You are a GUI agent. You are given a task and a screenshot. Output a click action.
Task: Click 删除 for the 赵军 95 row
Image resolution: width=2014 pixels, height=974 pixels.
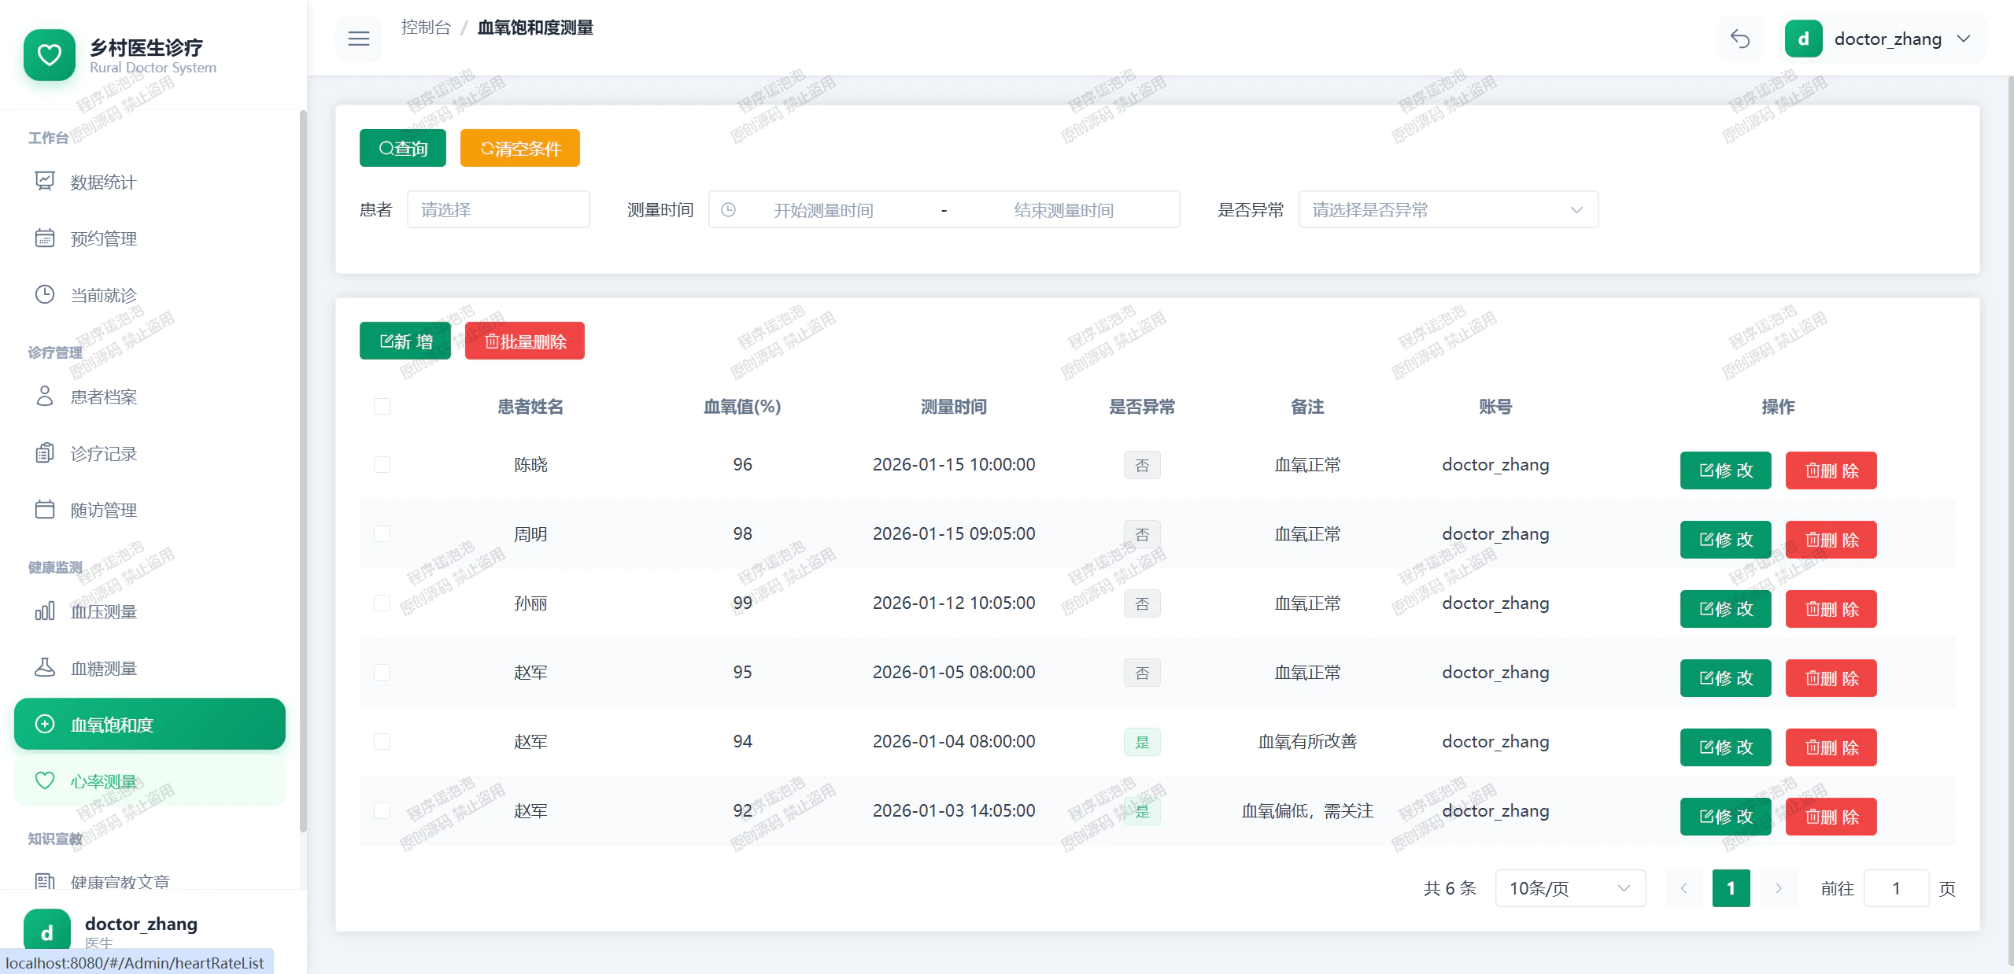(x=1831, y=678)
